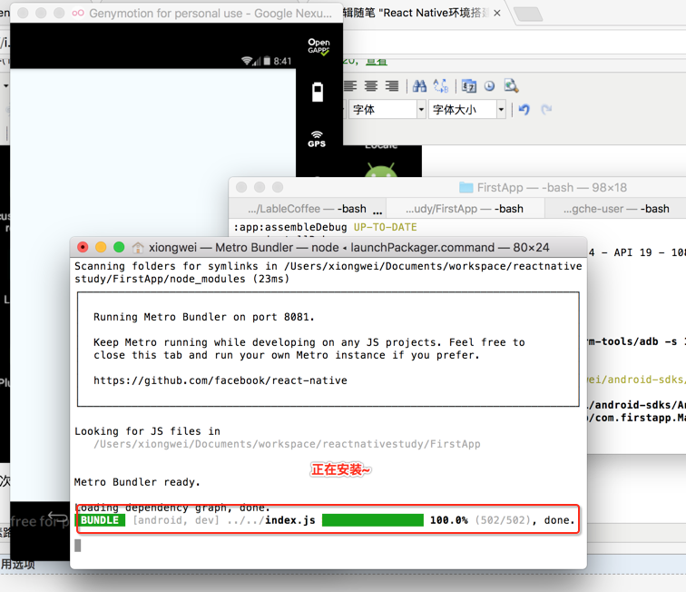Switch to ...gche-user — -bash tab
The image size is (686, 592).
(x=615, y=209)
